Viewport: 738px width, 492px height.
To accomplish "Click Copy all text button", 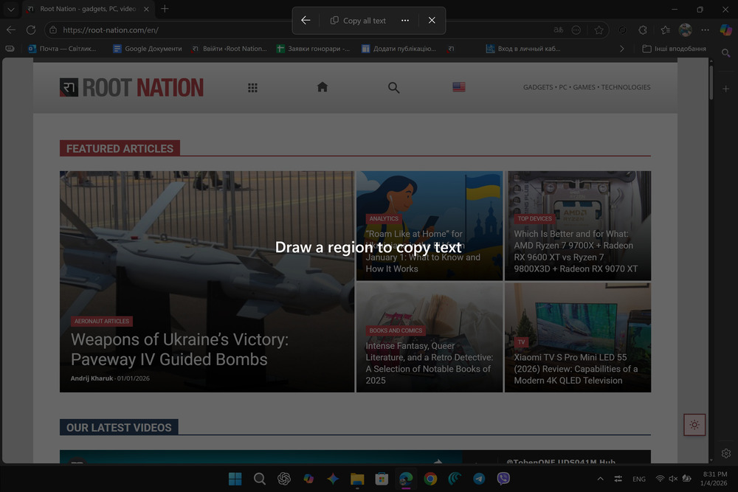I will [358, 21].
